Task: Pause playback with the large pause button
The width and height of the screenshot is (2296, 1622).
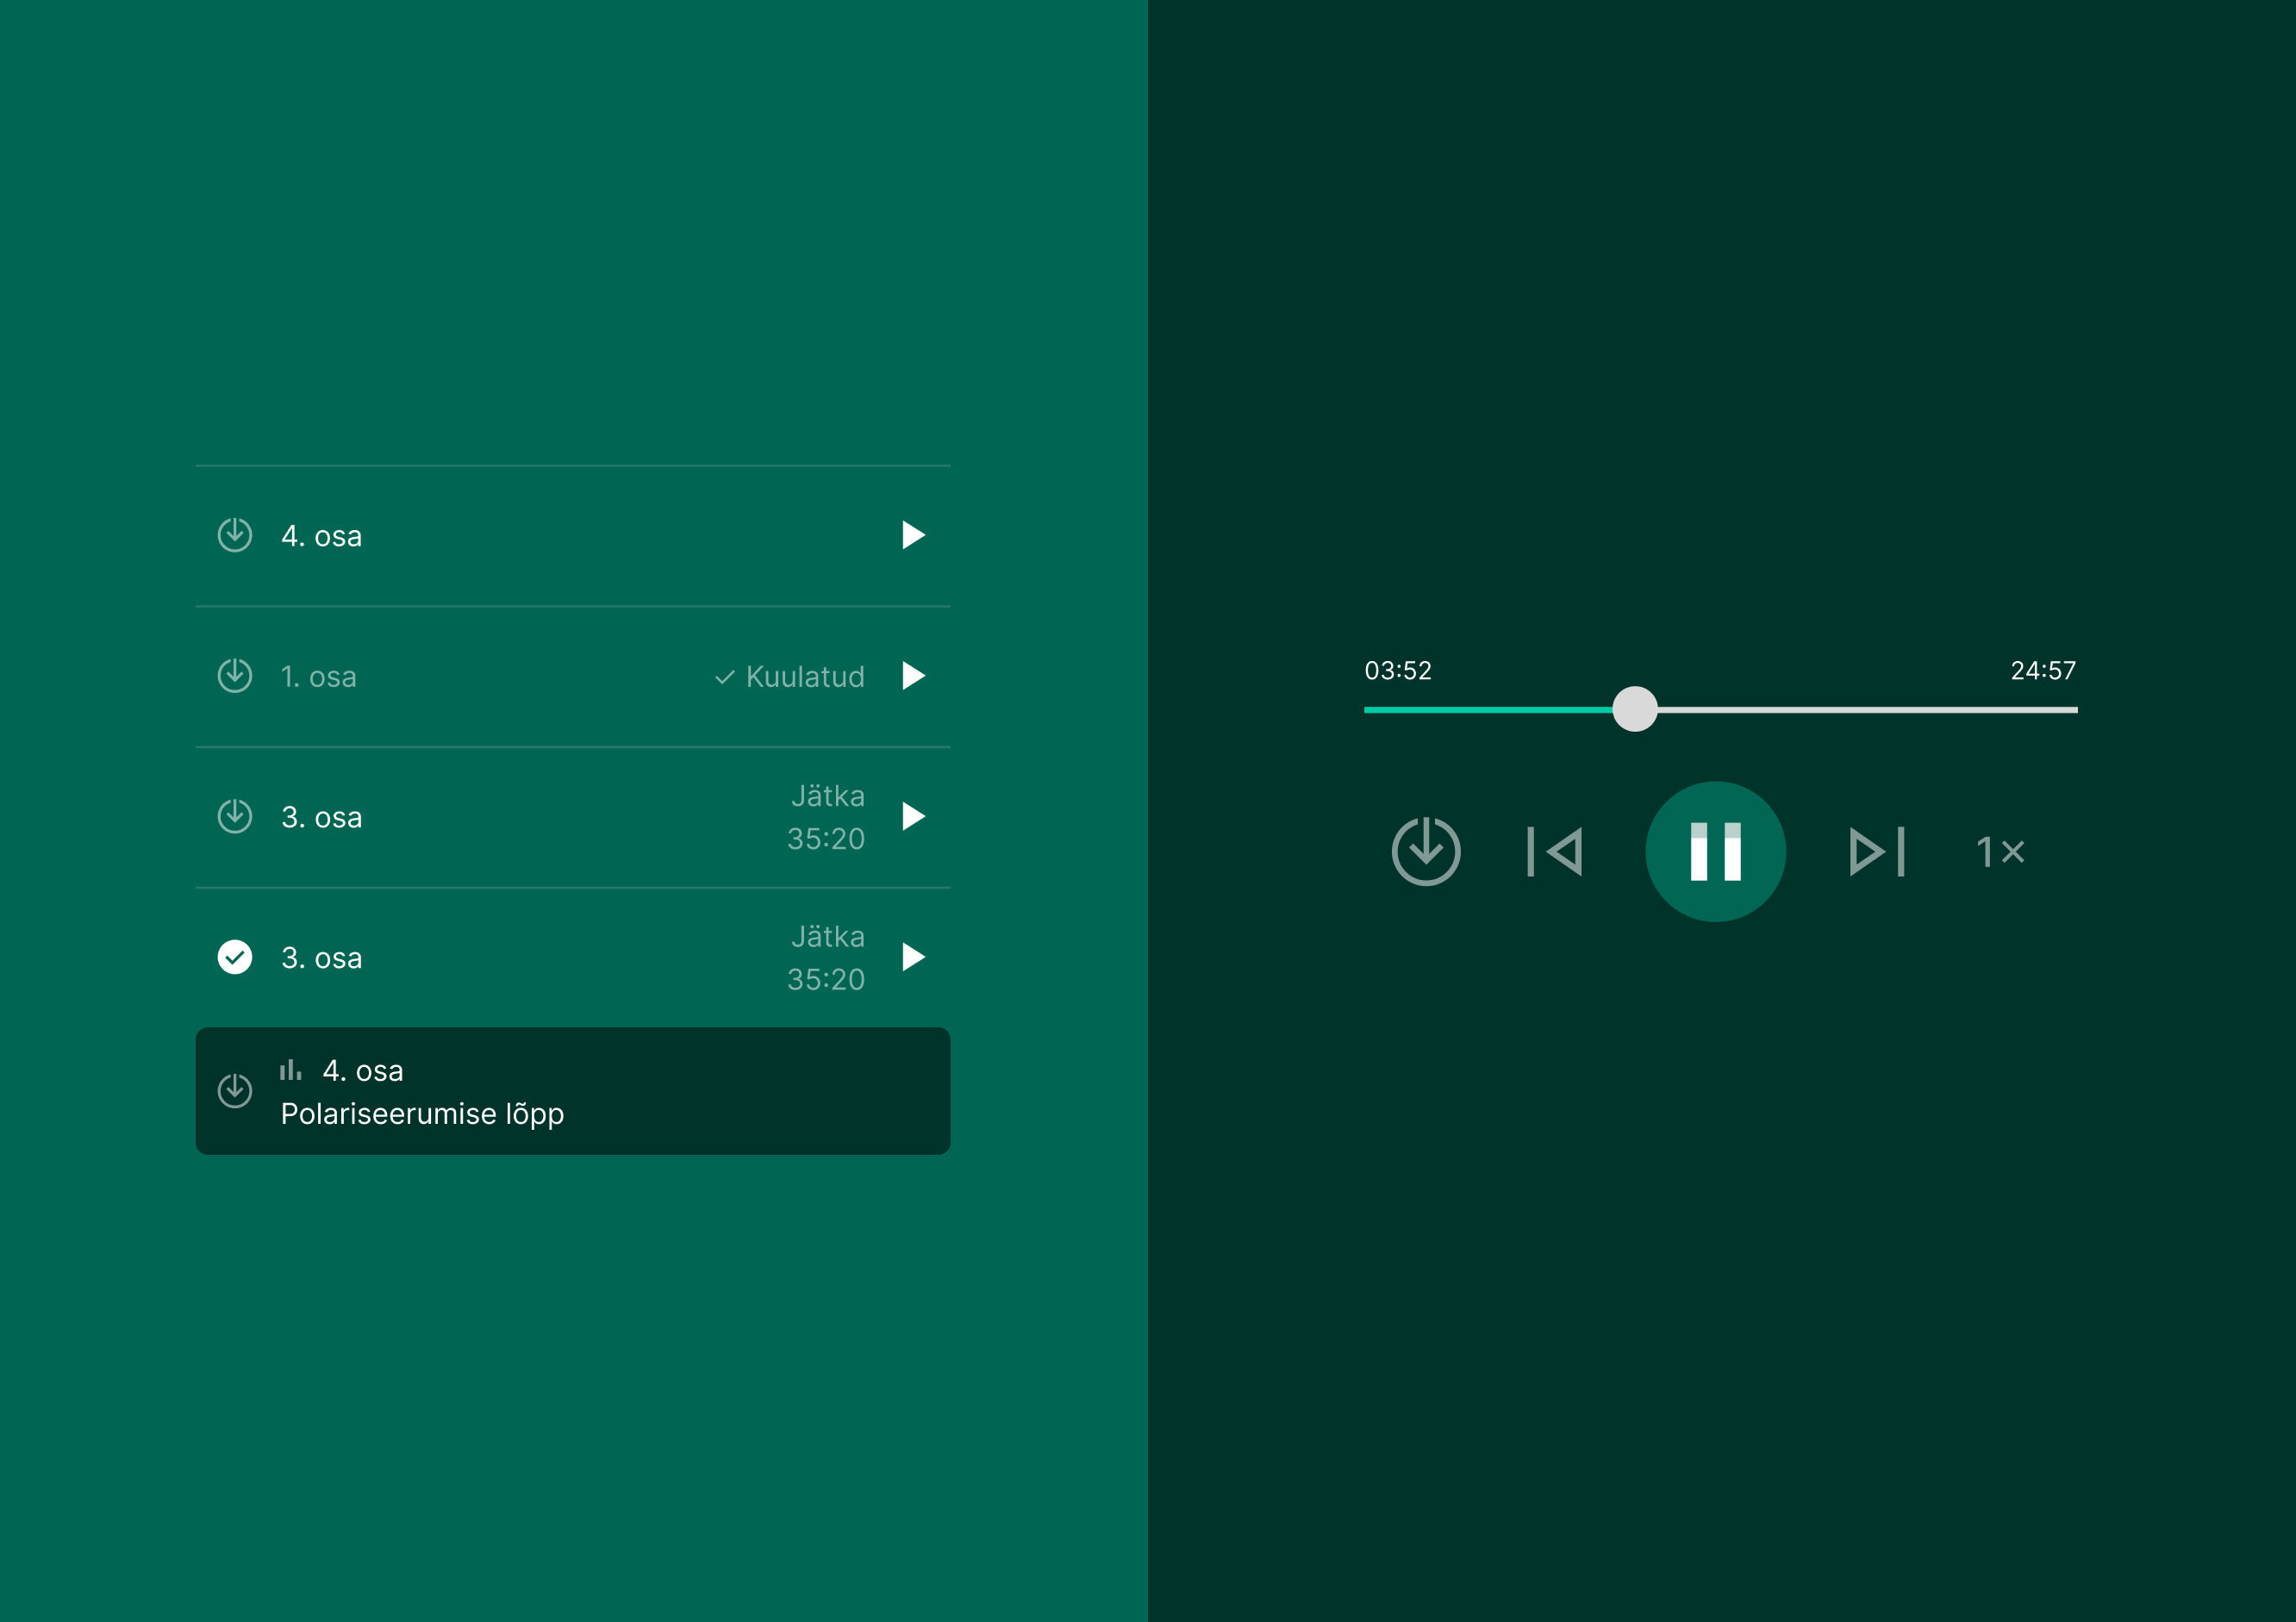Action: point(1715,851)
